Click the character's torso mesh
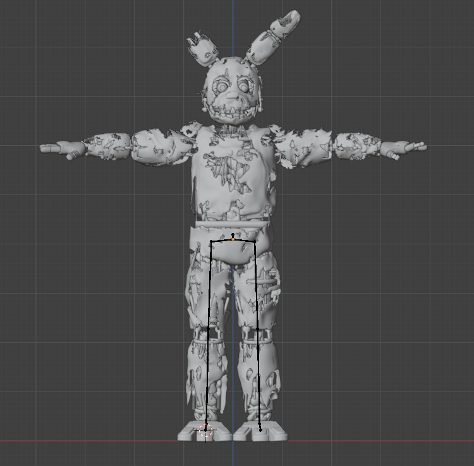 (233, 172)
